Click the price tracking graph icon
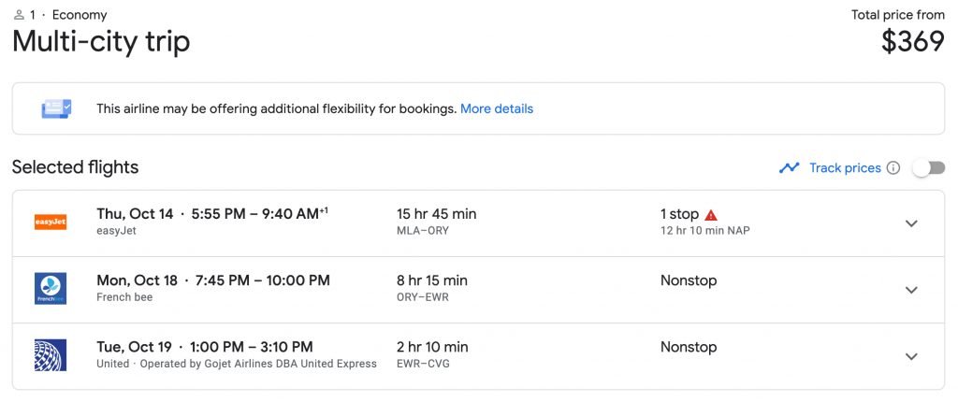The width and height of the screenshot is (958, 402). [790, 168]
